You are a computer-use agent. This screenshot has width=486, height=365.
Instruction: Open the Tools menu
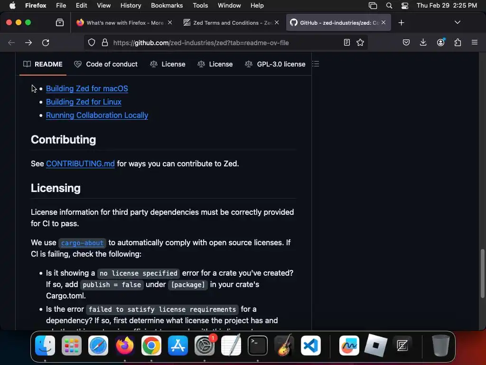[200, 6]
